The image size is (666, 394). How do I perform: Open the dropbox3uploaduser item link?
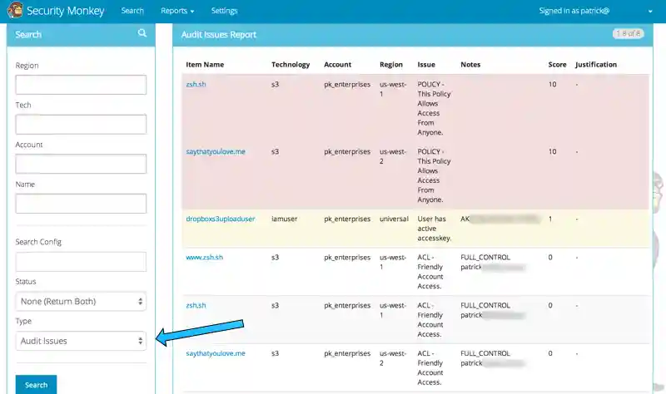click(x=221, y=219)
